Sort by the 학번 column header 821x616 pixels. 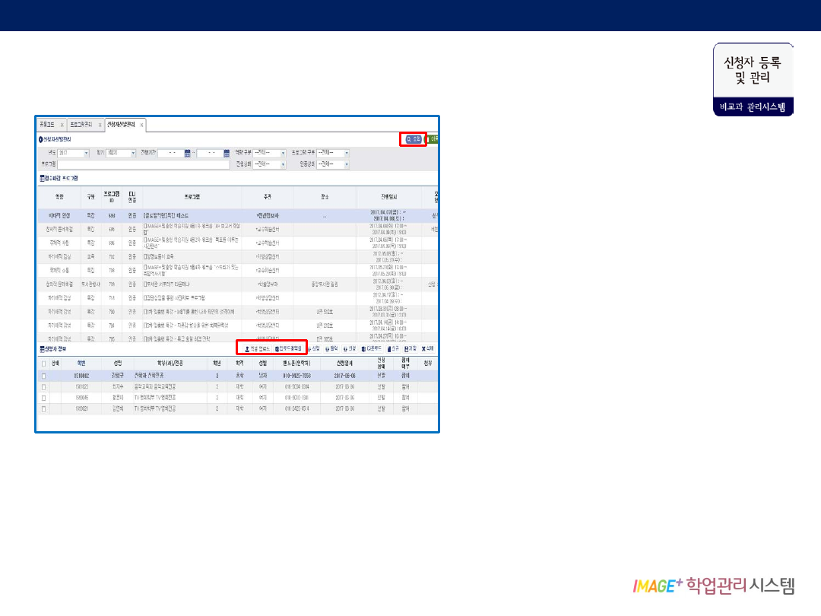[81, 364]
